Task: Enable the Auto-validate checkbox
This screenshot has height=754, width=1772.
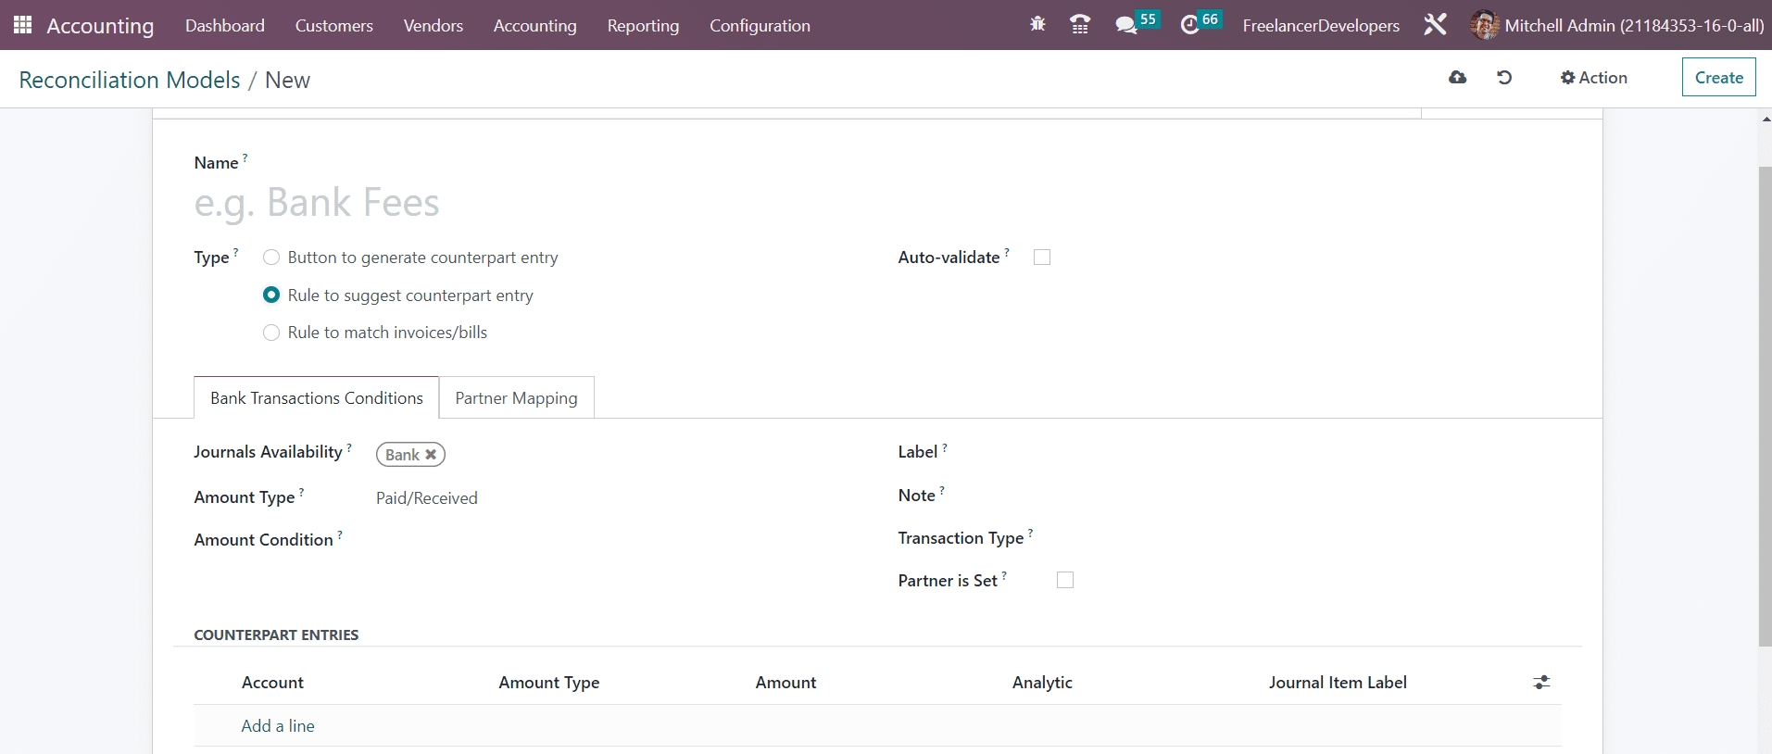Action: click(1042, 258)
